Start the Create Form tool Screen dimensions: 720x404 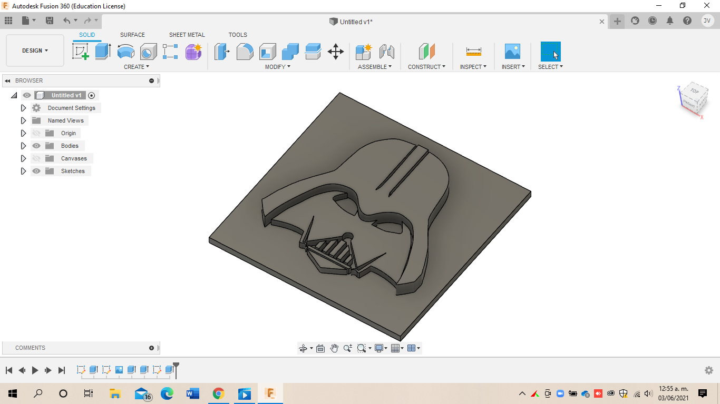(193, 52)
